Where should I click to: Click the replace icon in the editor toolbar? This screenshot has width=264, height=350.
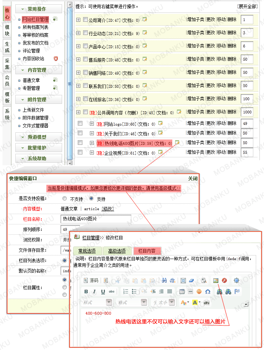(173, 280)
